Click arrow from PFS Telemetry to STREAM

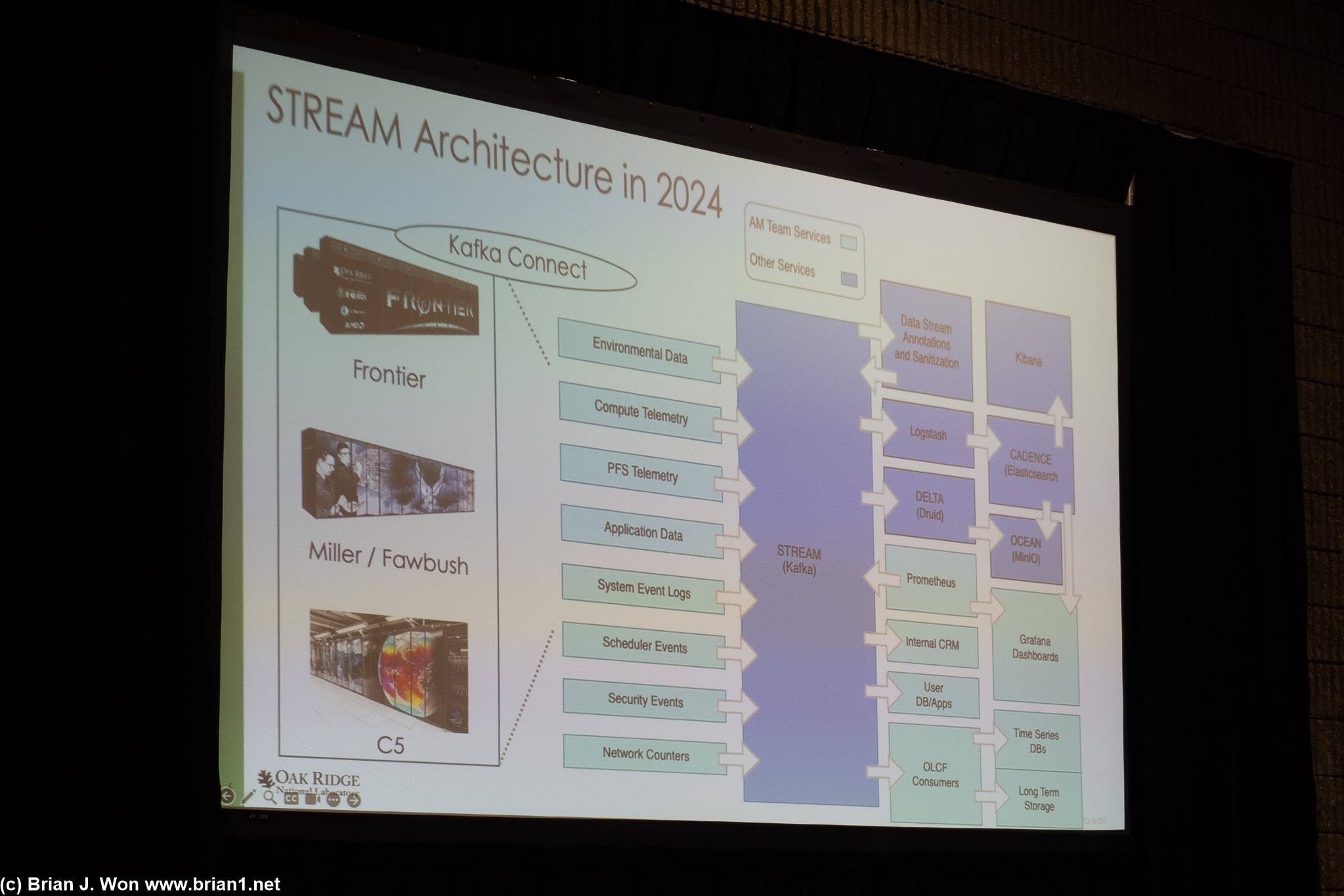click(x=735, y=486)
